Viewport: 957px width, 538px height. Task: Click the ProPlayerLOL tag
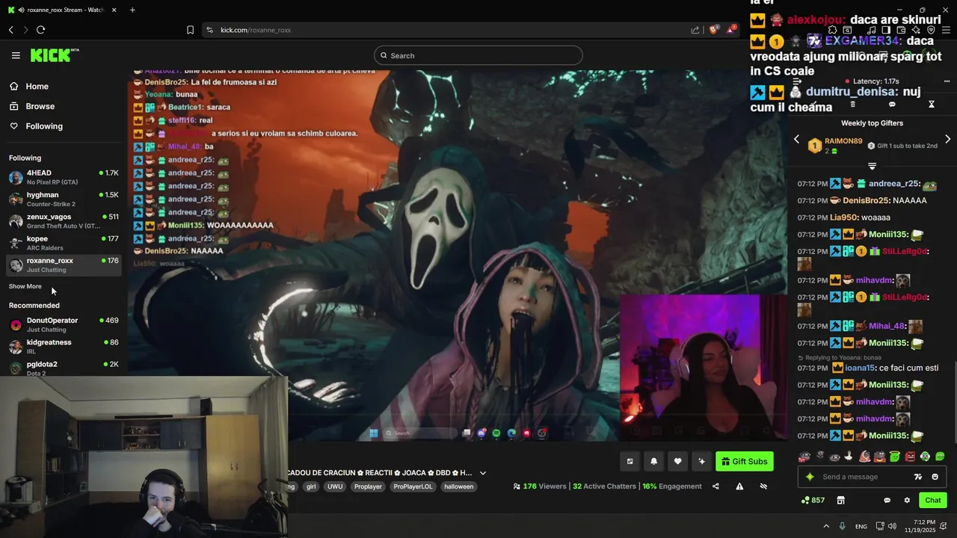click(413, 486)
